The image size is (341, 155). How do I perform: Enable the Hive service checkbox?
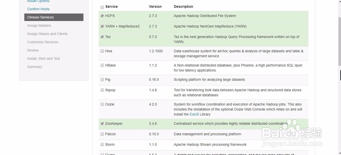point(102,51)
